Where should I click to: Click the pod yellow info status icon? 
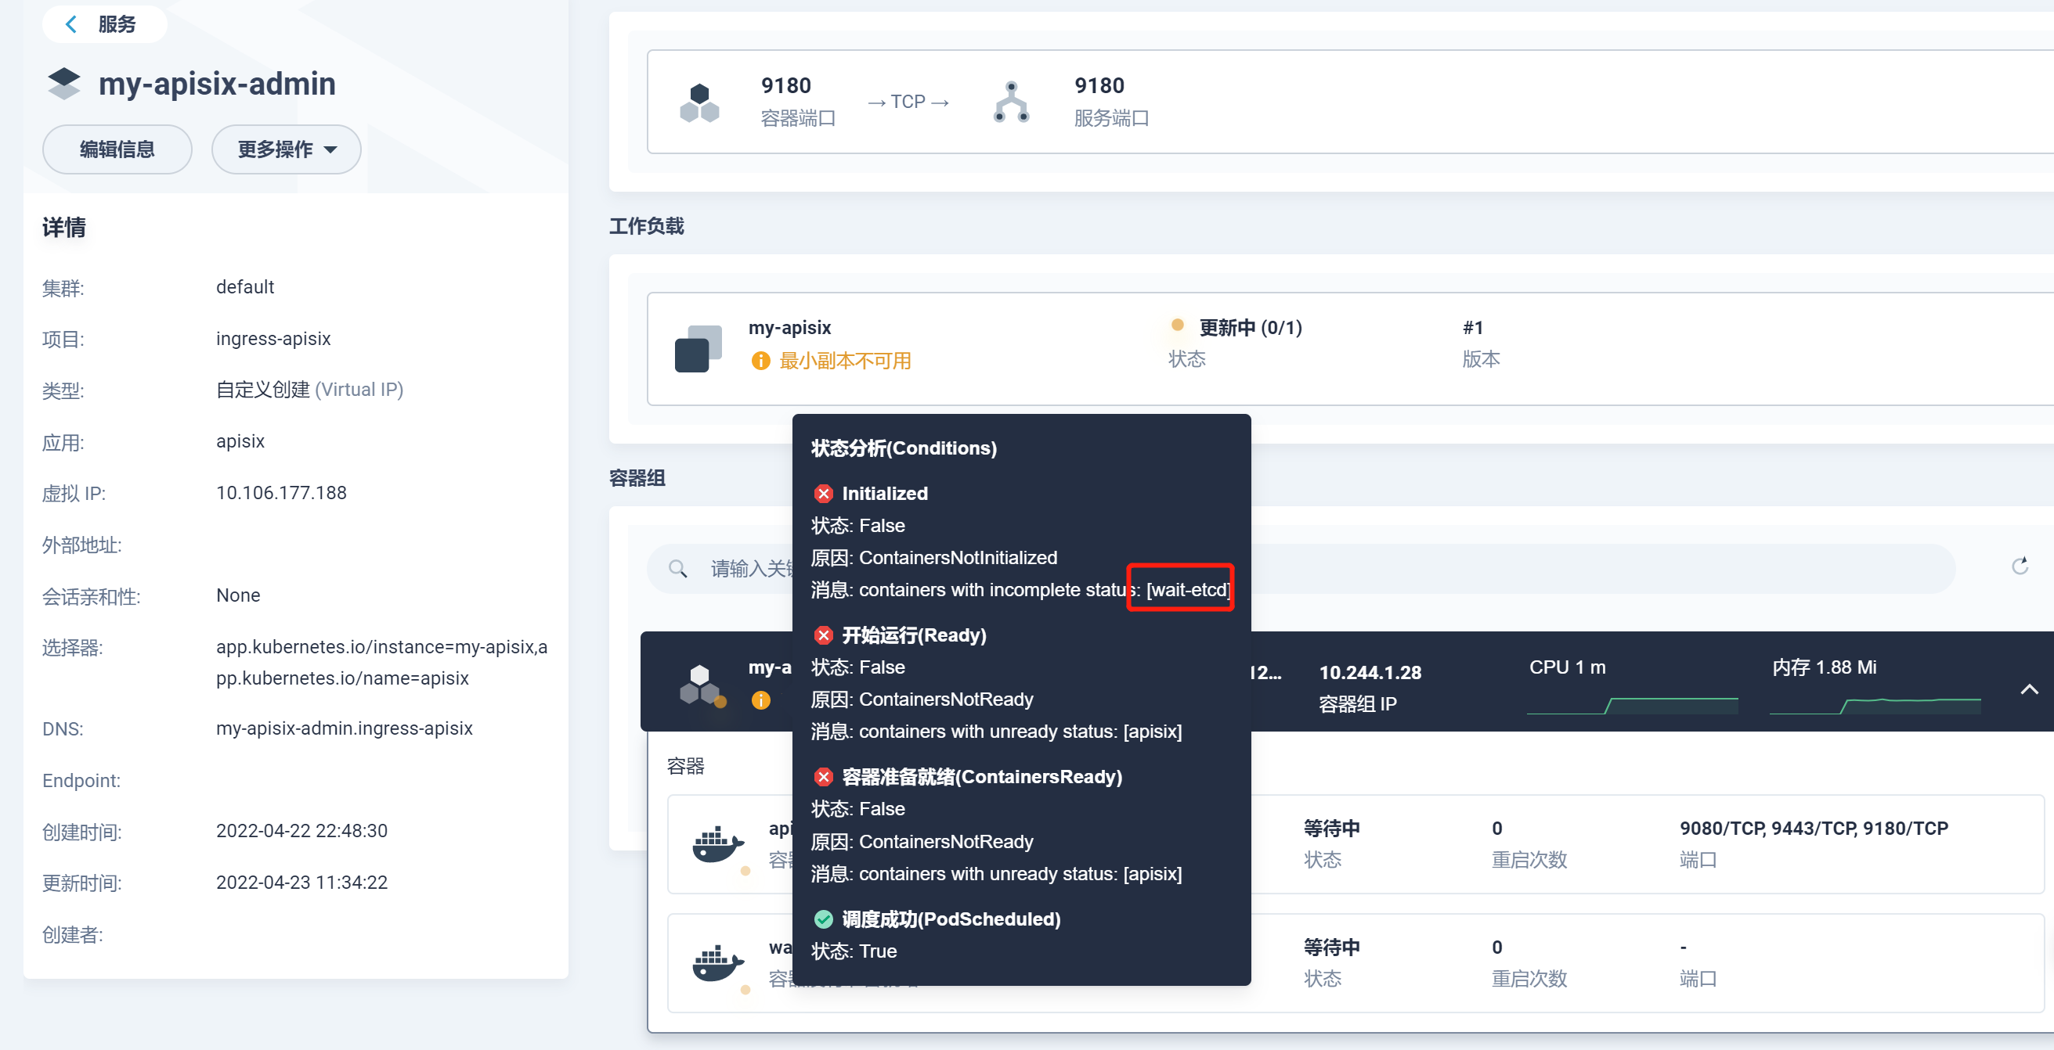point(760,700)
